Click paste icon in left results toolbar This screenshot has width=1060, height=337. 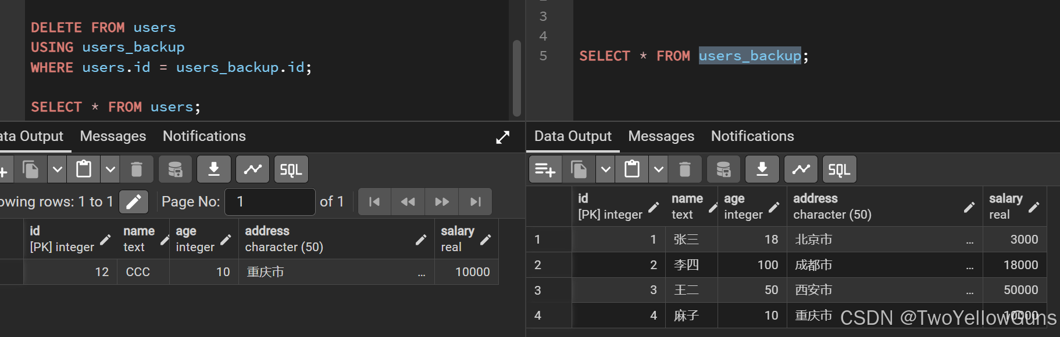point(84,169)
